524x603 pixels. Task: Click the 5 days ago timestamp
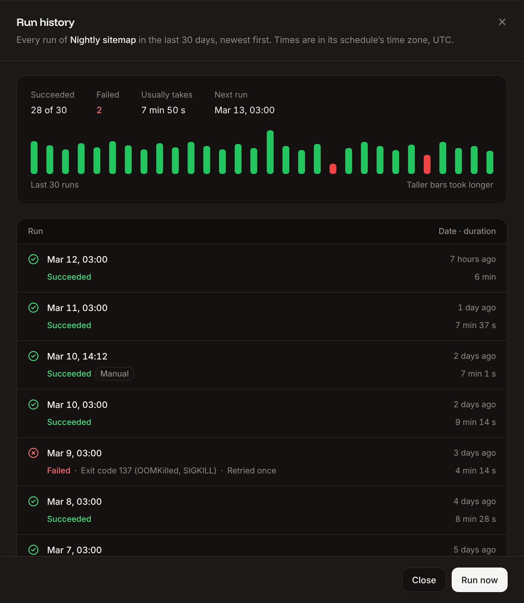475,550
